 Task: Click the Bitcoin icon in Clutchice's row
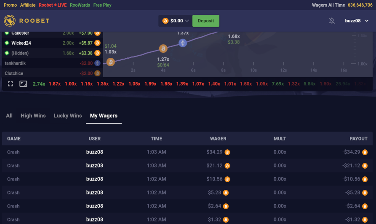(97, 73)
